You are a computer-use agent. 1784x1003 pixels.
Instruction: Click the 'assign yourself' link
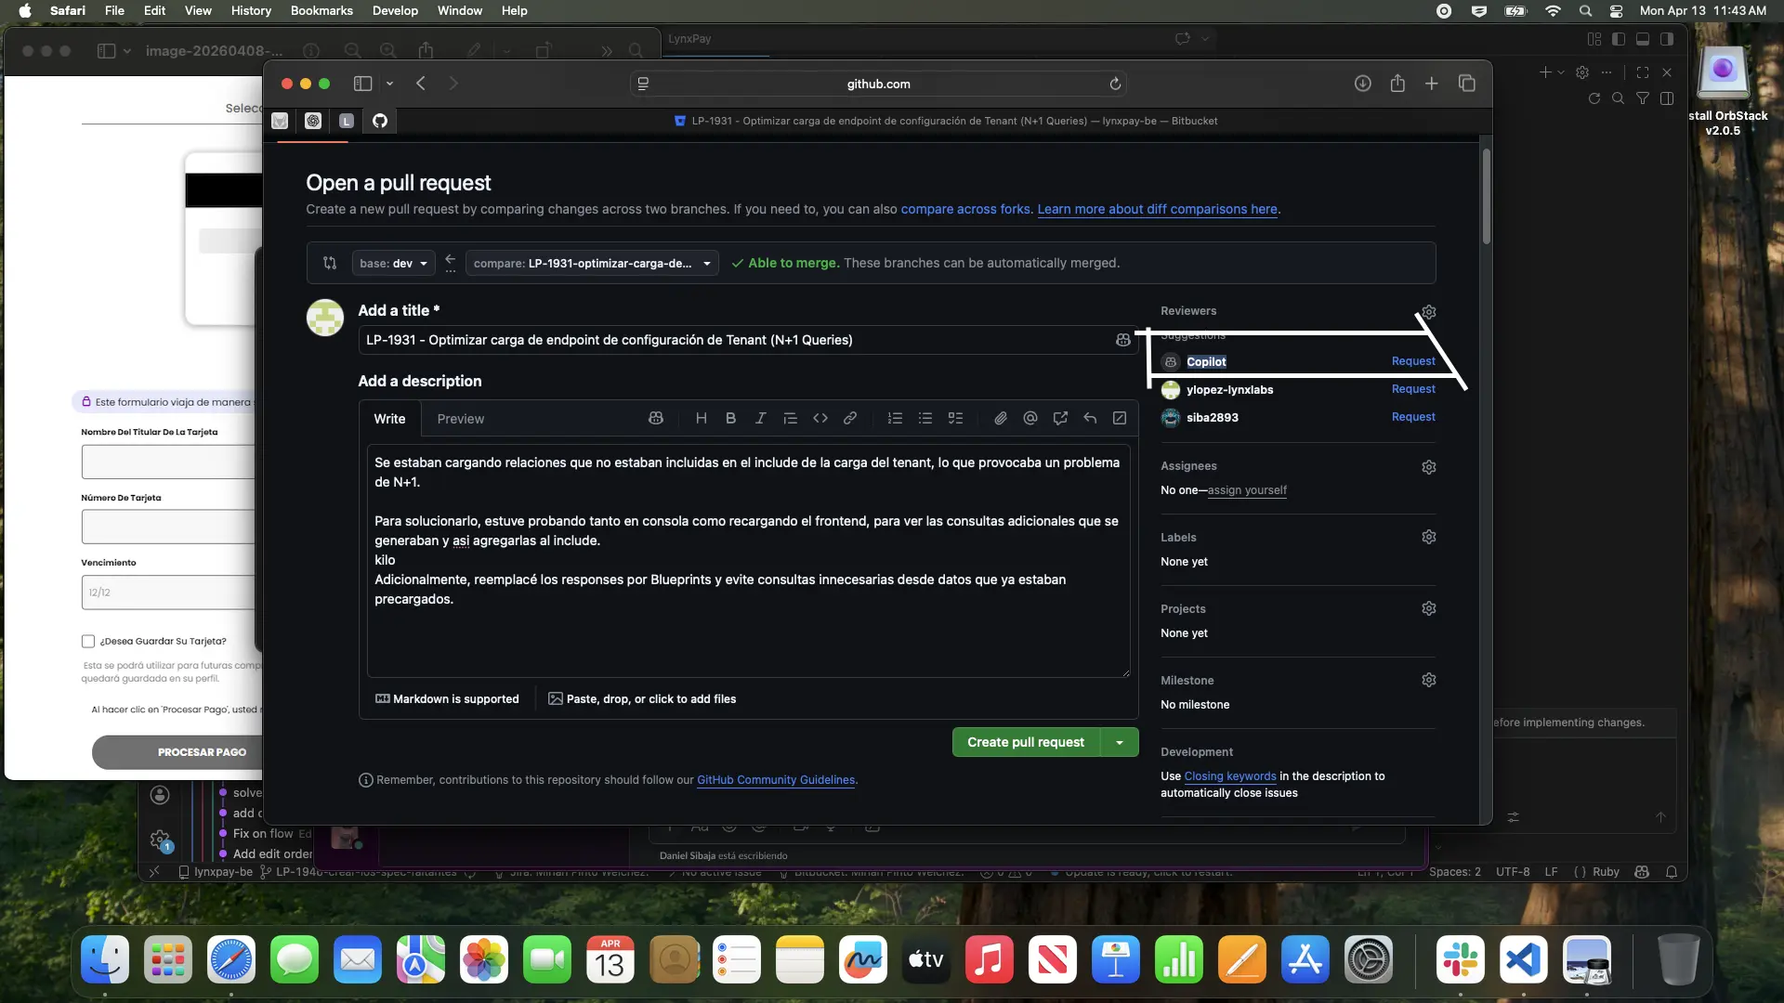pyautogui.click(x=1247, y=490)
